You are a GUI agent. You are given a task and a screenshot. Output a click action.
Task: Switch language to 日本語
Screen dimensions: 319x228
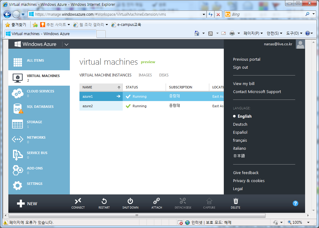click(239, 156)
